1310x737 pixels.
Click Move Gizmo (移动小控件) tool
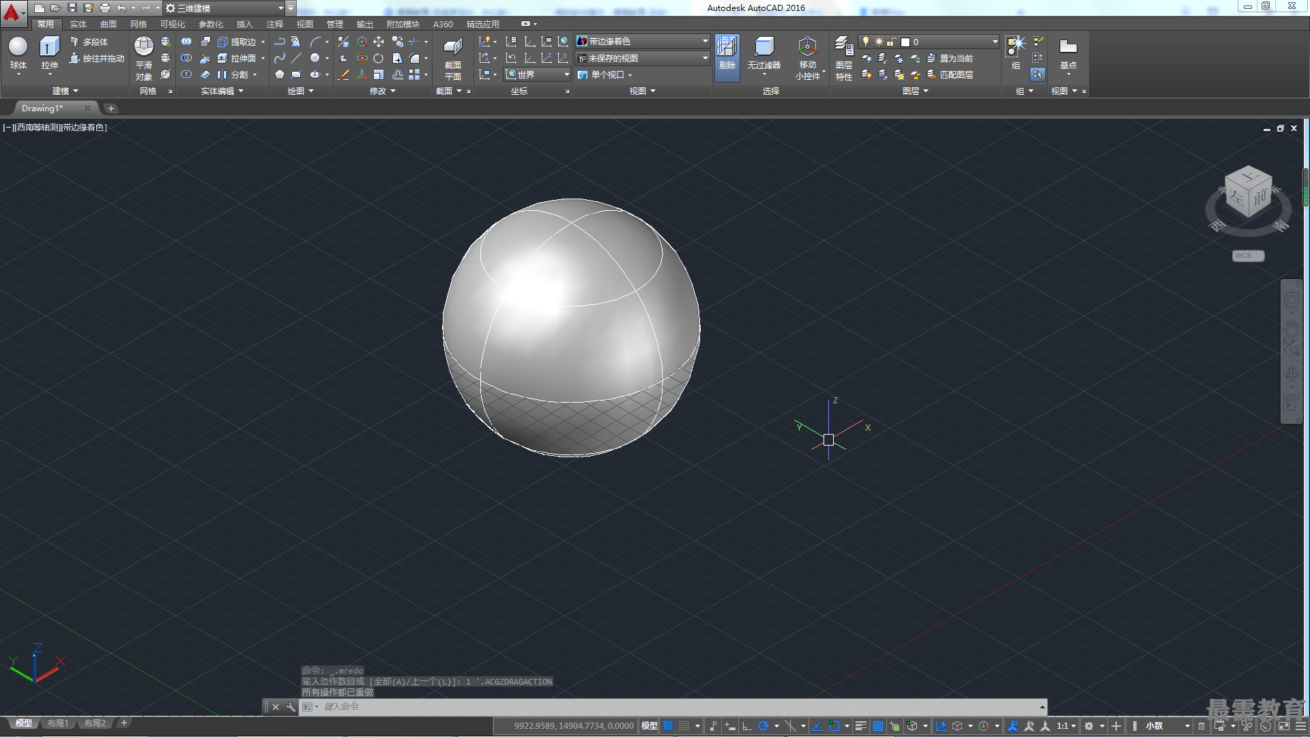pos(808,58)
